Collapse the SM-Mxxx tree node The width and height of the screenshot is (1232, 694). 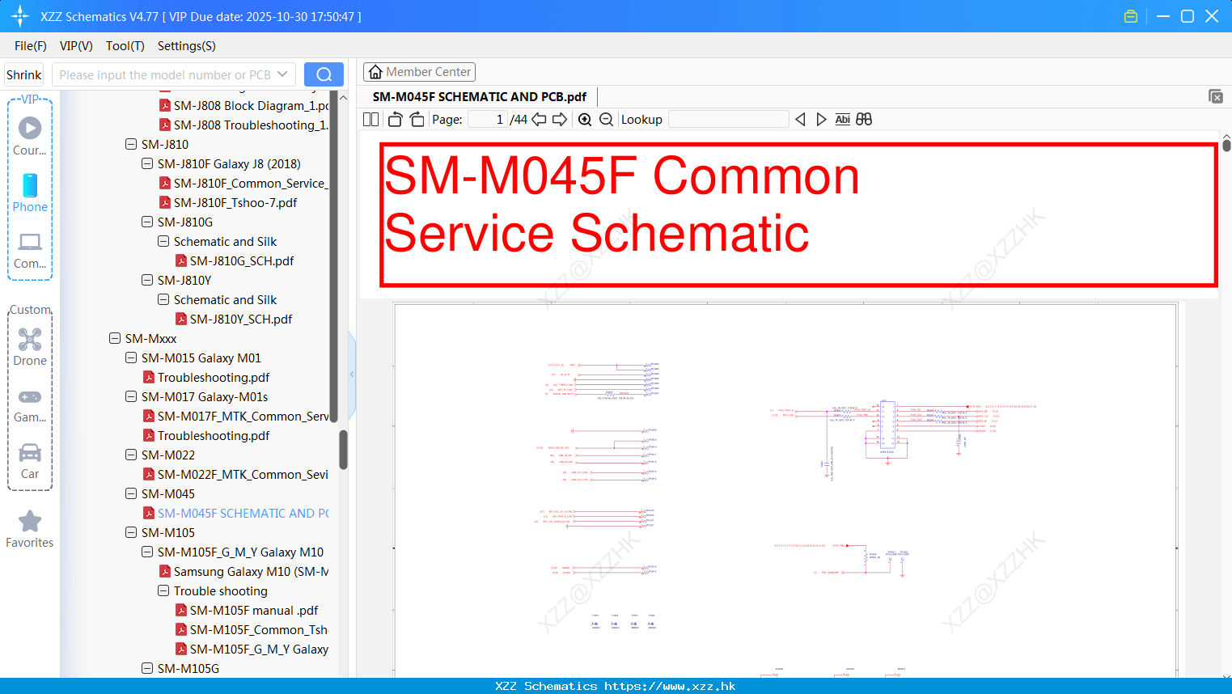(x=115, y=338)
